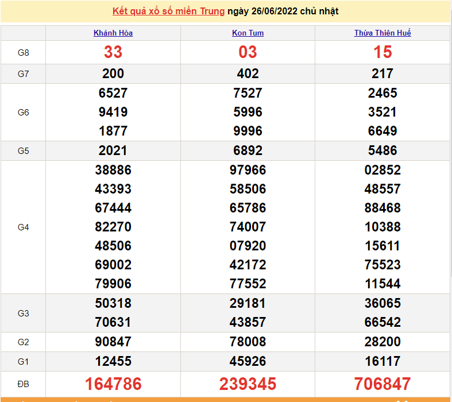Click Khánh Hòa G8 number 33

point(113,52)
